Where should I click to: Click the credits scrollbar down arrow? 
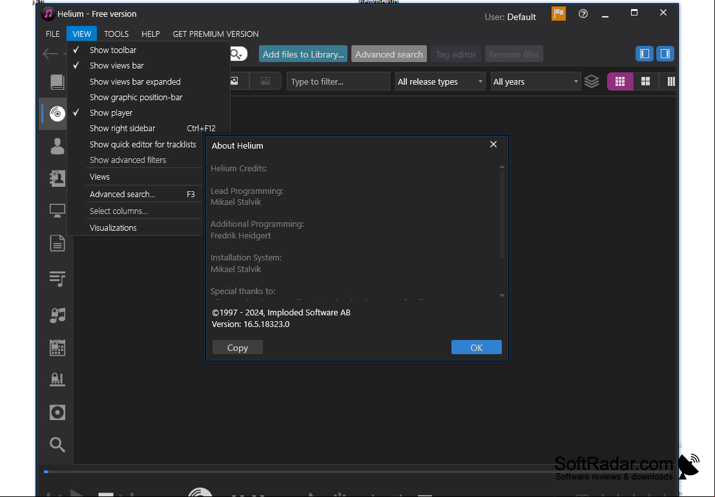(x=502, y=295)
